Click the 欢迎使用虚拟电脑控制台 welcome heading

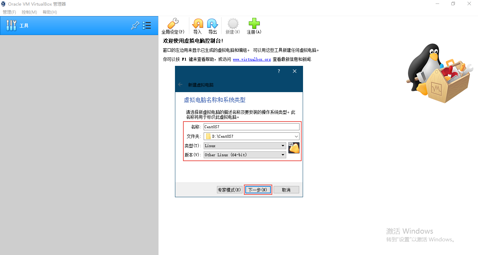193,41
